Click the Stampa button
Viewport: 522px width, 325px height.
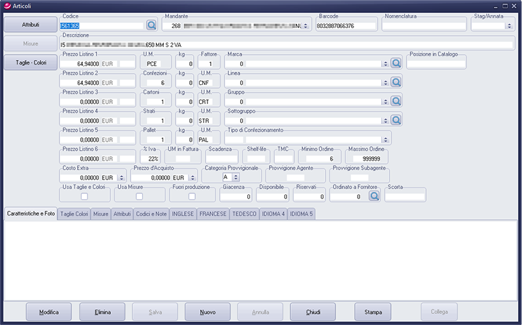click(x=373, y=313)
